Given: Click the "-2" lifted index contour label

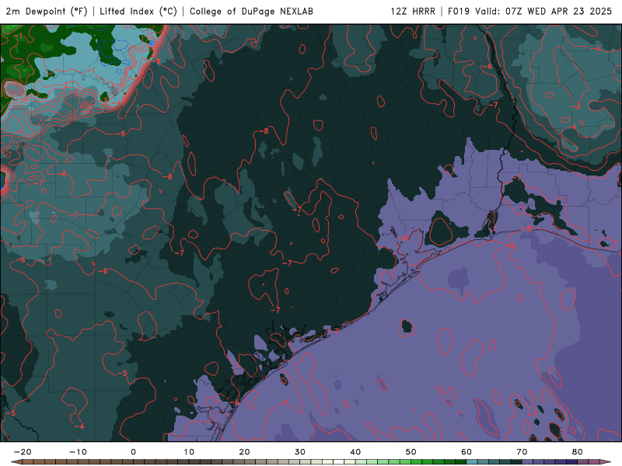Looking at the screenshot, I should (64, 85).
